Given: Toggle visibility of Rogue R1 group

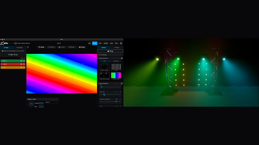Looking at the screenshot, I should [x=24, y=61].
